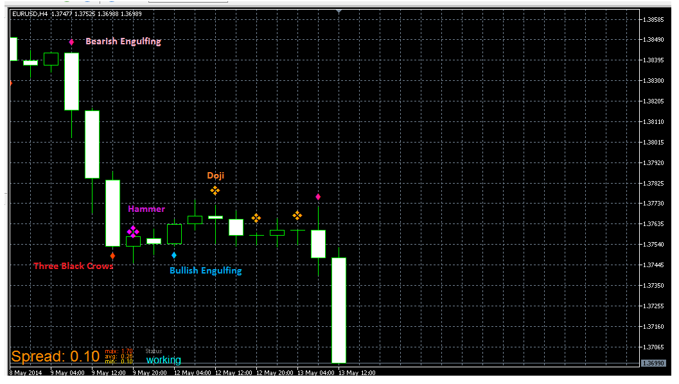This screenshot has width=679, height=384.
Task: Click the tall last candle at 13 May 12:00
Action: point(339,310)
